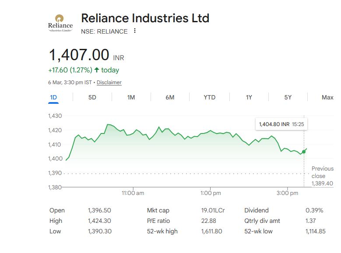Click the Previous close 1,389.40 label
Screen dimensions: 341x253
322,176
